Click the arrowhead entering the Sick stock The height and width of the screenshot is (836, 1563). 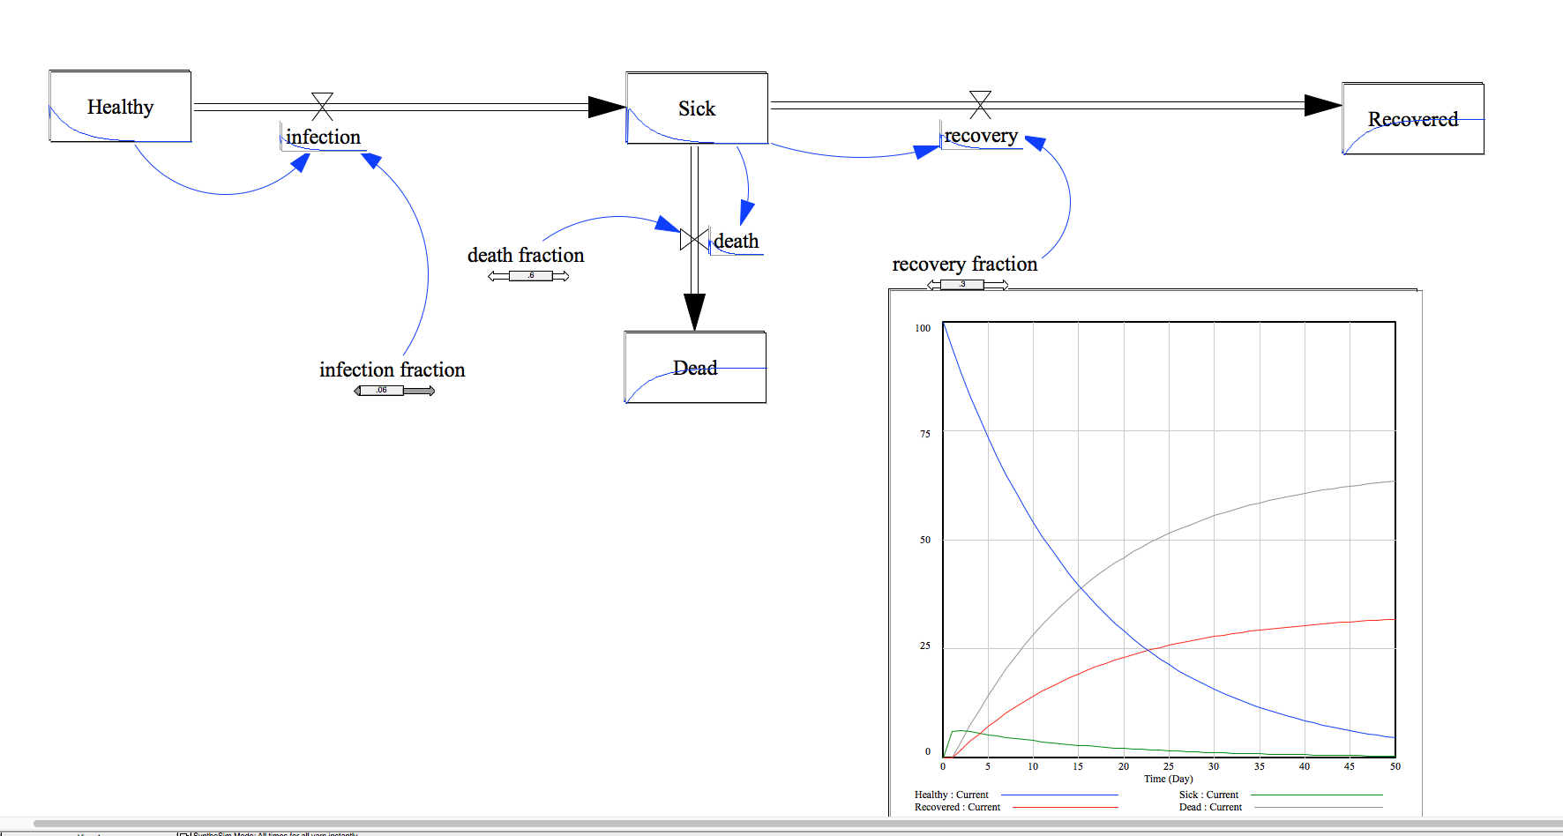pos(607,107)
